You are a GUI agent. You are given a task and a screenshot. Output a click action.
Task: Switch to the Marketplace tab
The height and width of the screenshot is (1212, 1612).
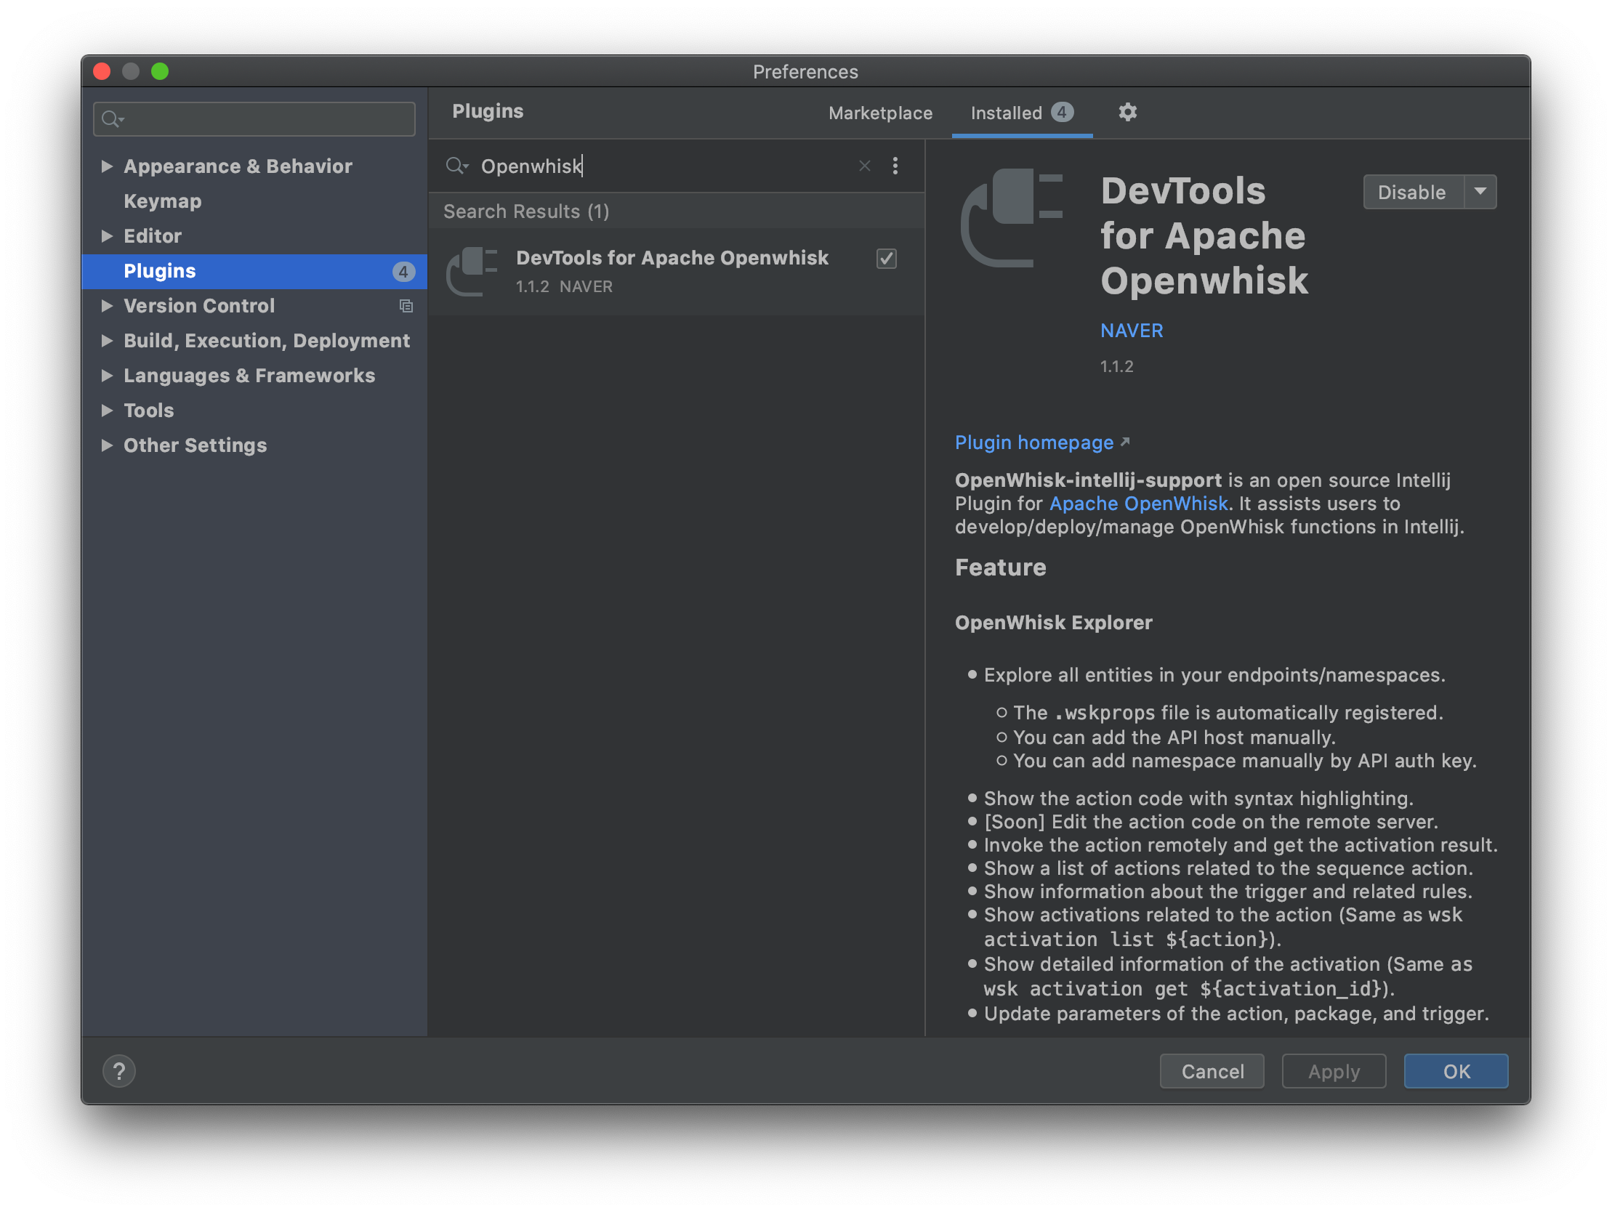click(x=879, y=113)
